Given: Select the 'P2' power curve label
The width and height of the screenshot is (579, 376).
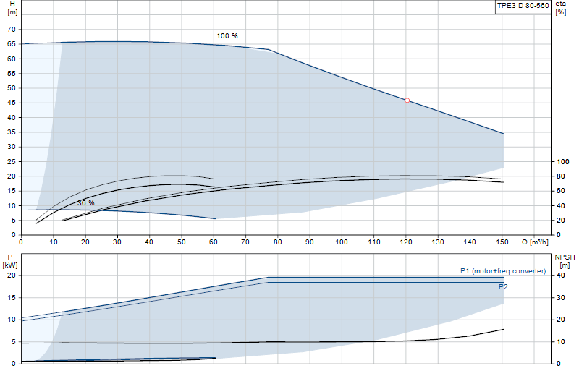Looking at the screenshot, I should (503, 287).
